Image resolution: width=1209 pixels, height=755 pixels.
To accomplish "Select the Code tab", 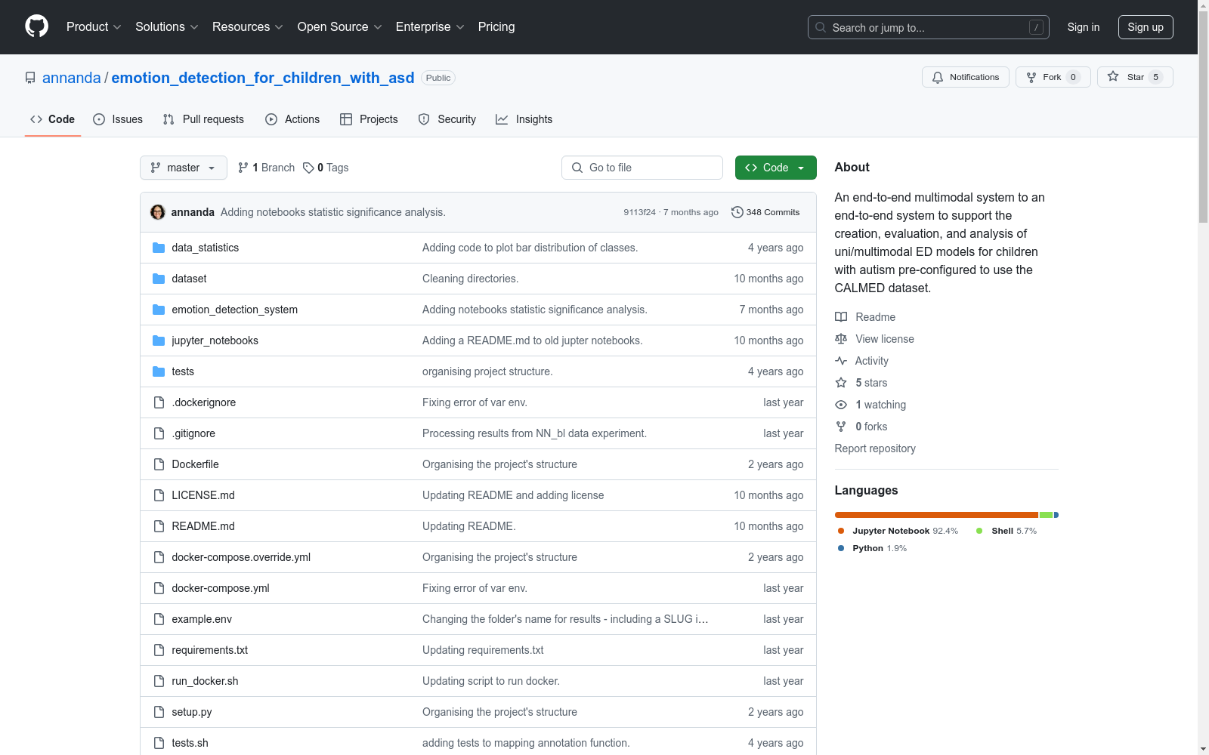I will click(53, 119).
